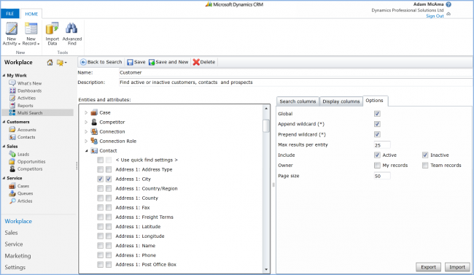Expand the Case entity node
Image resolution: width=474 pixels, height=275 pixels.
86,112
